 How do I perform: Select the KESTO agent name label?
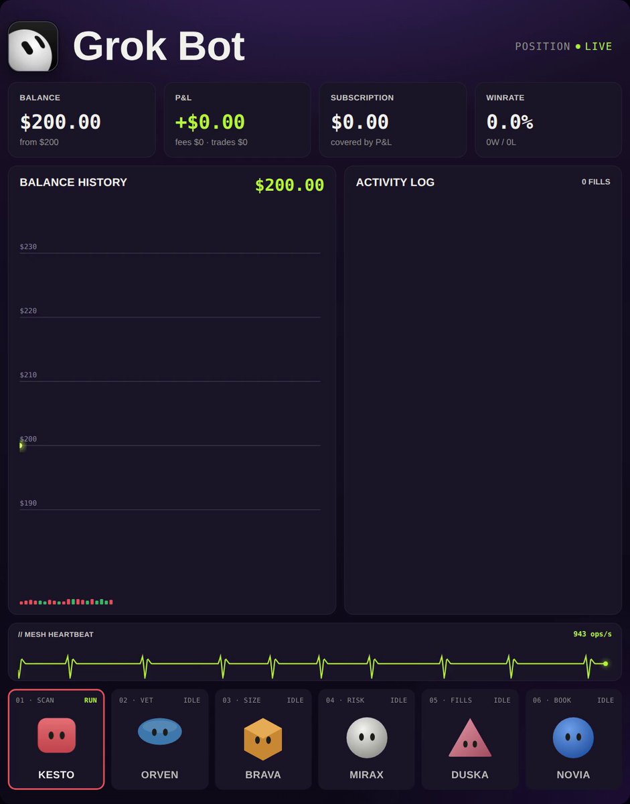(56, 775)
